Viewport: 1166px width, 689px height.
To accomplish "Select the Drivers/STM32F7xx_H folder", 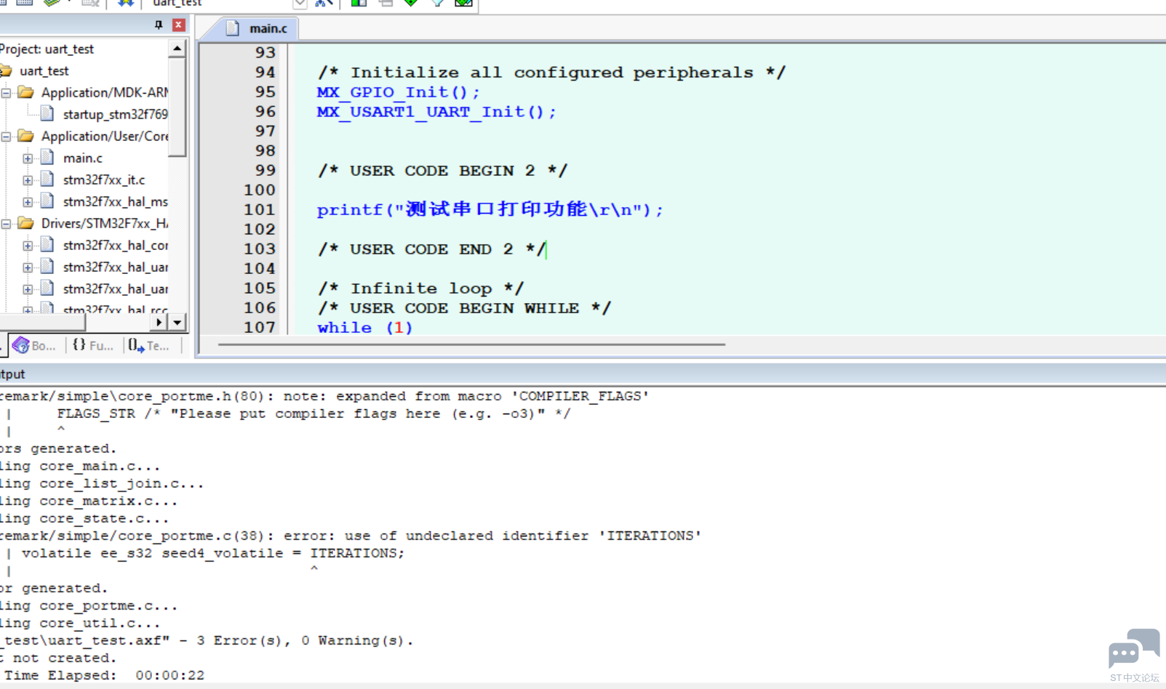I will click(104, 223).
